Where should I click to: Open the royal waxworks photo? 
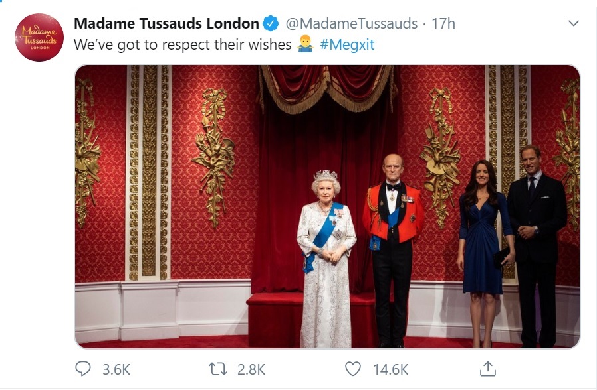328,206
